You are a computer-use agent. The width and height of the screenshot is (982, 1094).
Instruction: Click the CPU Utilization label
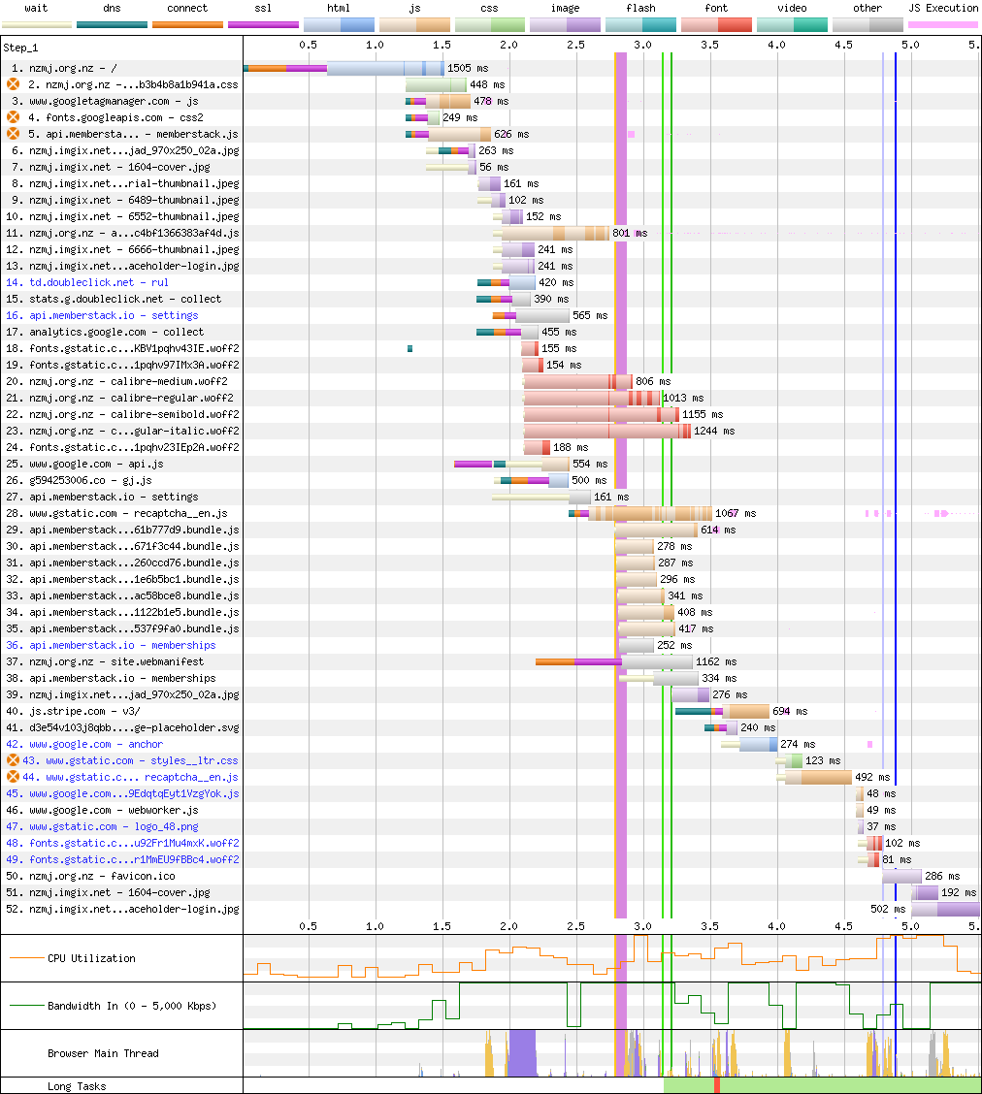tap(91, 958)
